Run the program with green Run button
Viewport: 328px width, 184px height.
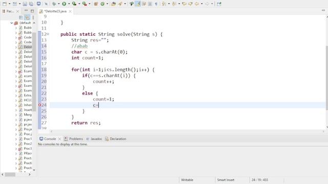(x=64, y=4)
